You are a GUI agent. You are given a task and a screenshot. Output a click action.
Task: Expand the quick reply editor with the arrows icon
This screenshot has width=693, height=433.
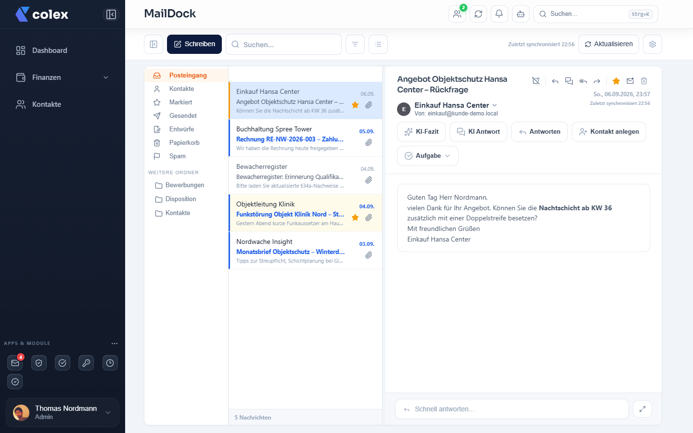pyautogui.click(x=642, y=409)
